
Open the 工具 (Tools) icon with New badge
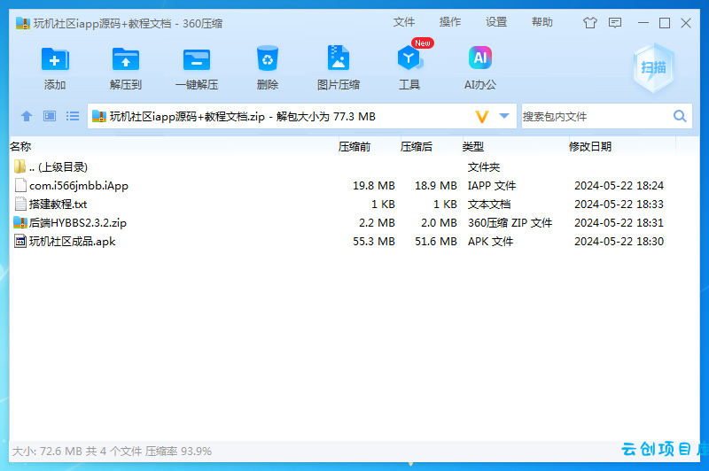409,58
